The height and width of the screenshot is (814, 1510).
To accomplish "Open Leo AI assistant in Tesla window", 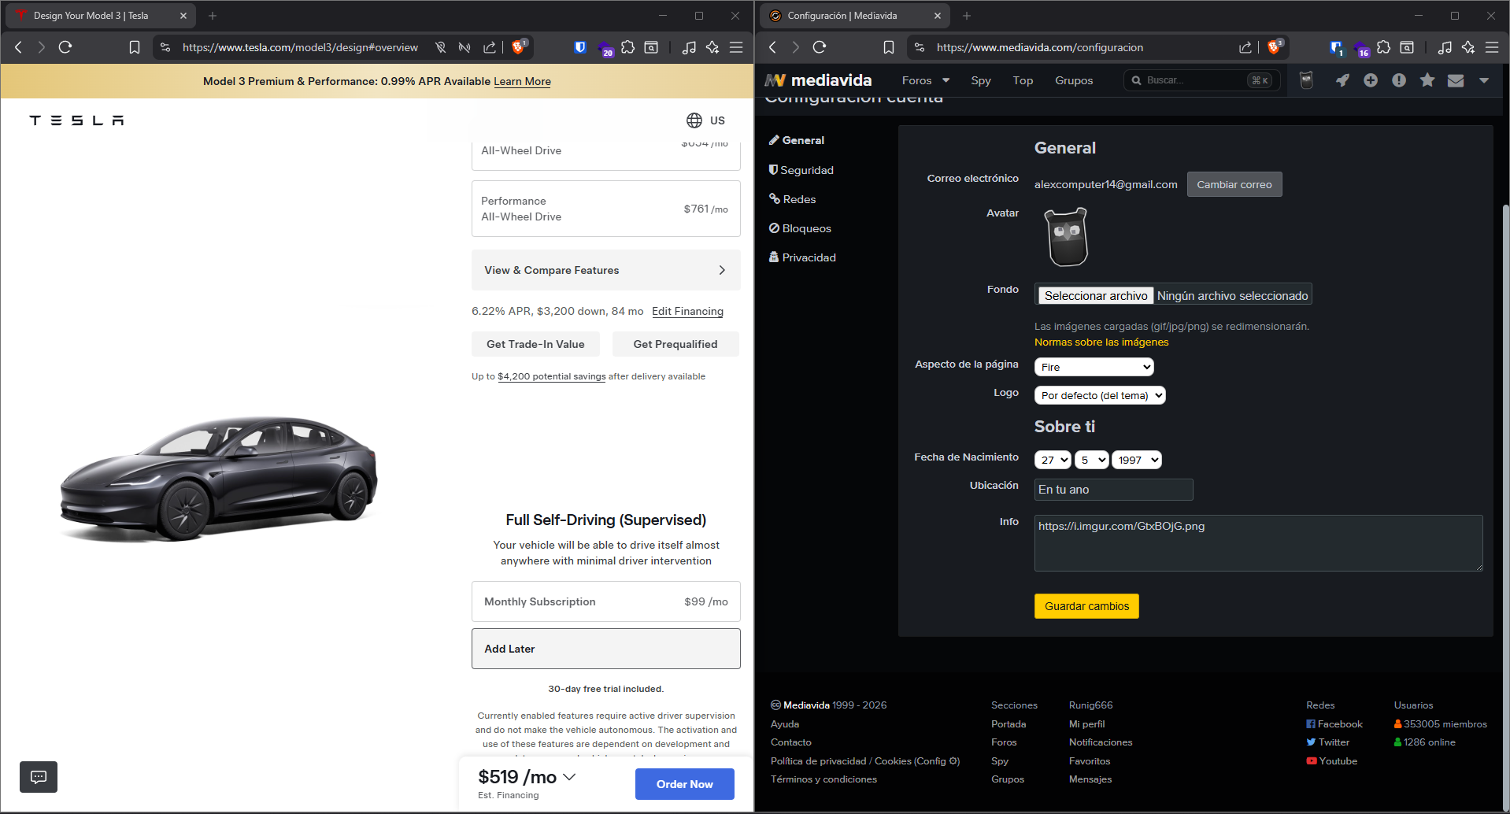I will [x=712, y=47].
